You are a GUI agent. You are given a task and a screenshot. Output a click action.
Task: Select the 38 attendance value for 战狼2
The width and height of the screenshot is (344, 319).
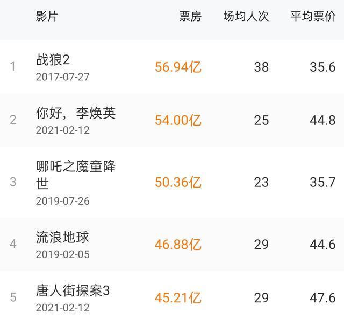tap(261, 67)
